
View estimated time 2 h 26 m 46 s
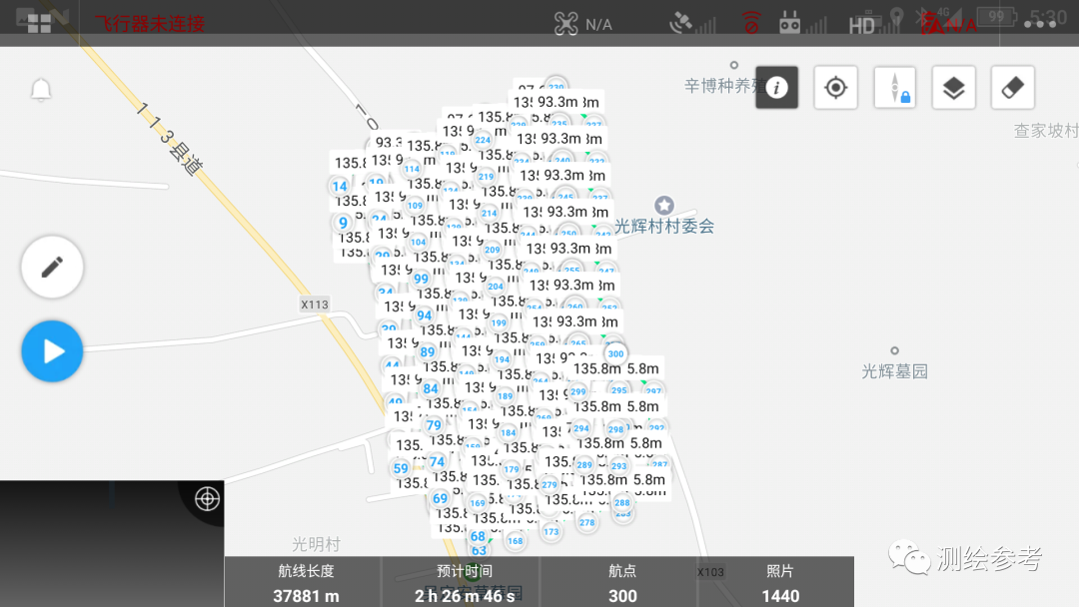(465, 596)
